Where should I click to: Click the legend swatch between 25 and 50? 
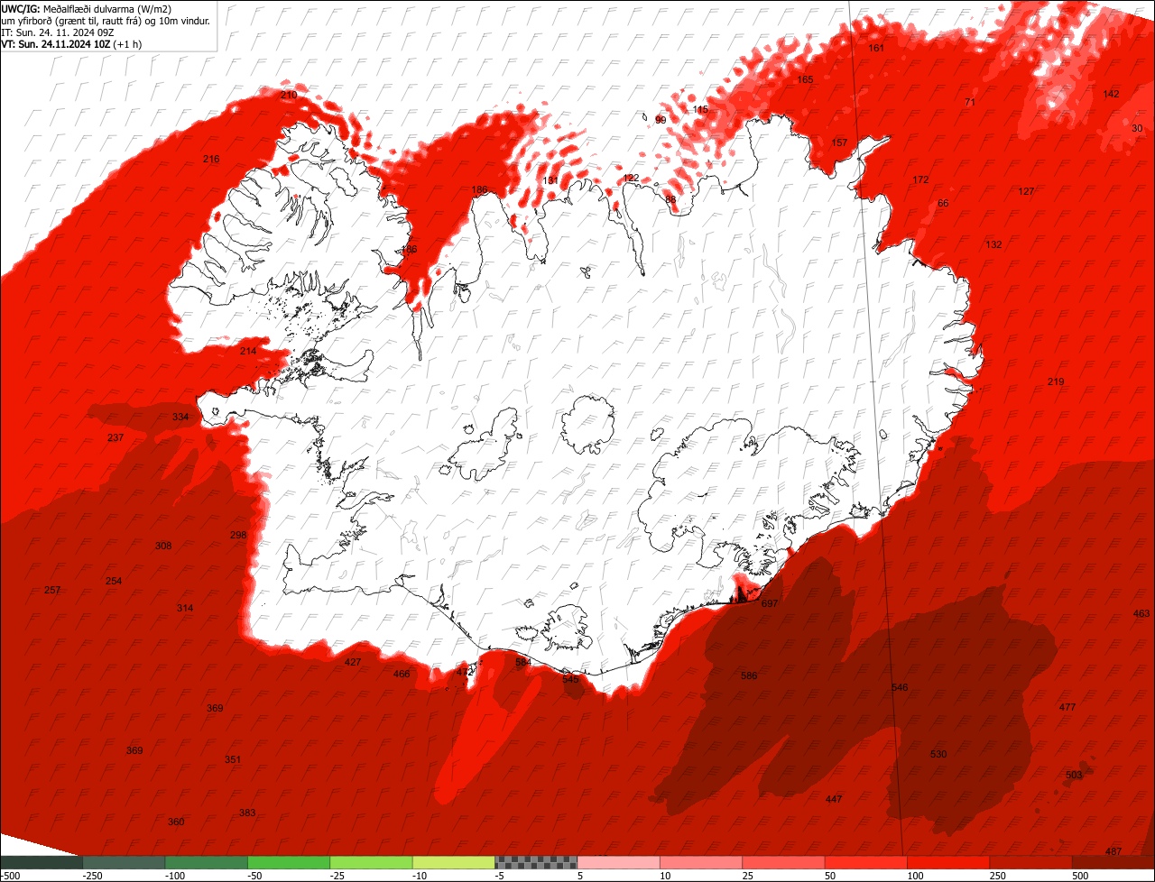783,862
